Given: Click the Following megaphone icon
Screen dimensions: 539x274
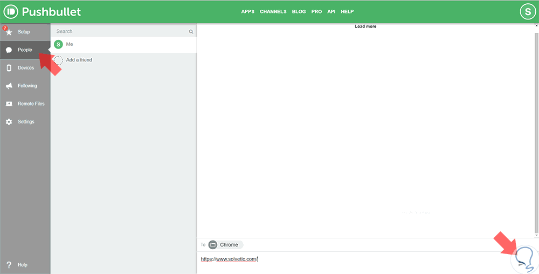Looking at the screenshot, I should 9,86.
